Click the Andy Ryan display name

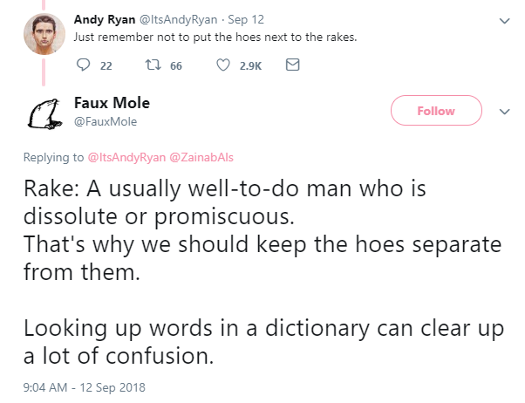coord(103,18)
